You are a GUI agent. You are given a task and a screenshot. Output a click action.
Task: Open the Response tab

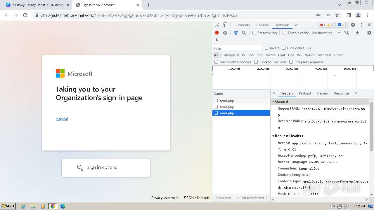[x=341, y=93]
